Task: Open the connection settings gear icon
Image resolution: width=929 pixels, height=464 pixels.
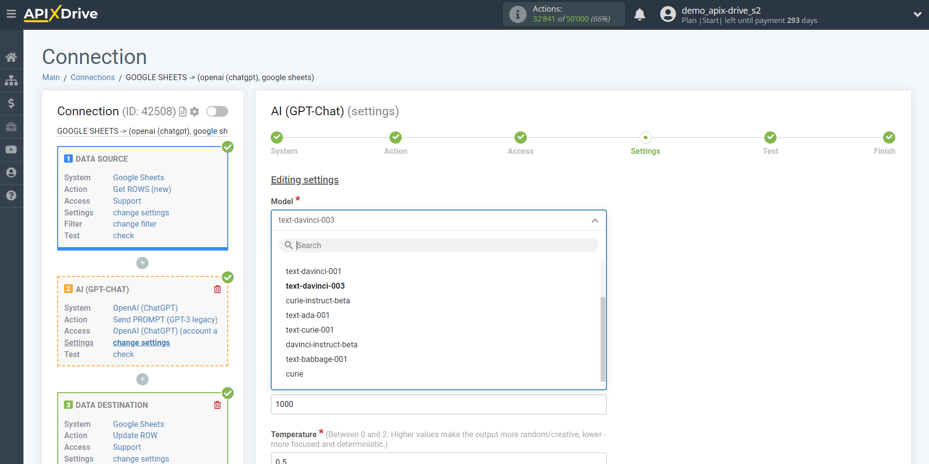Action: [194, 112]
